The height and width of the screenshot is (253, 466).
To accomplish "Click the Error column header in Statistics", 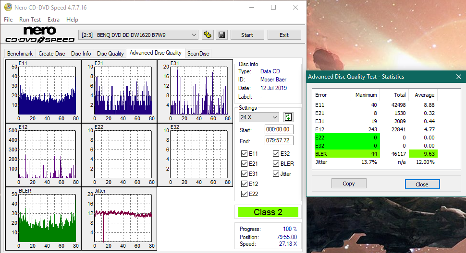I will [x=331, y=95].
